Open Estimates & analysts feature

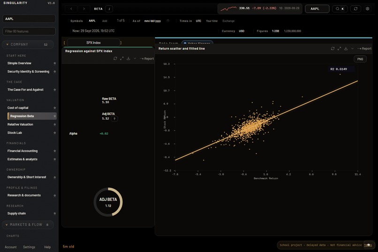(x=23, y=159)
